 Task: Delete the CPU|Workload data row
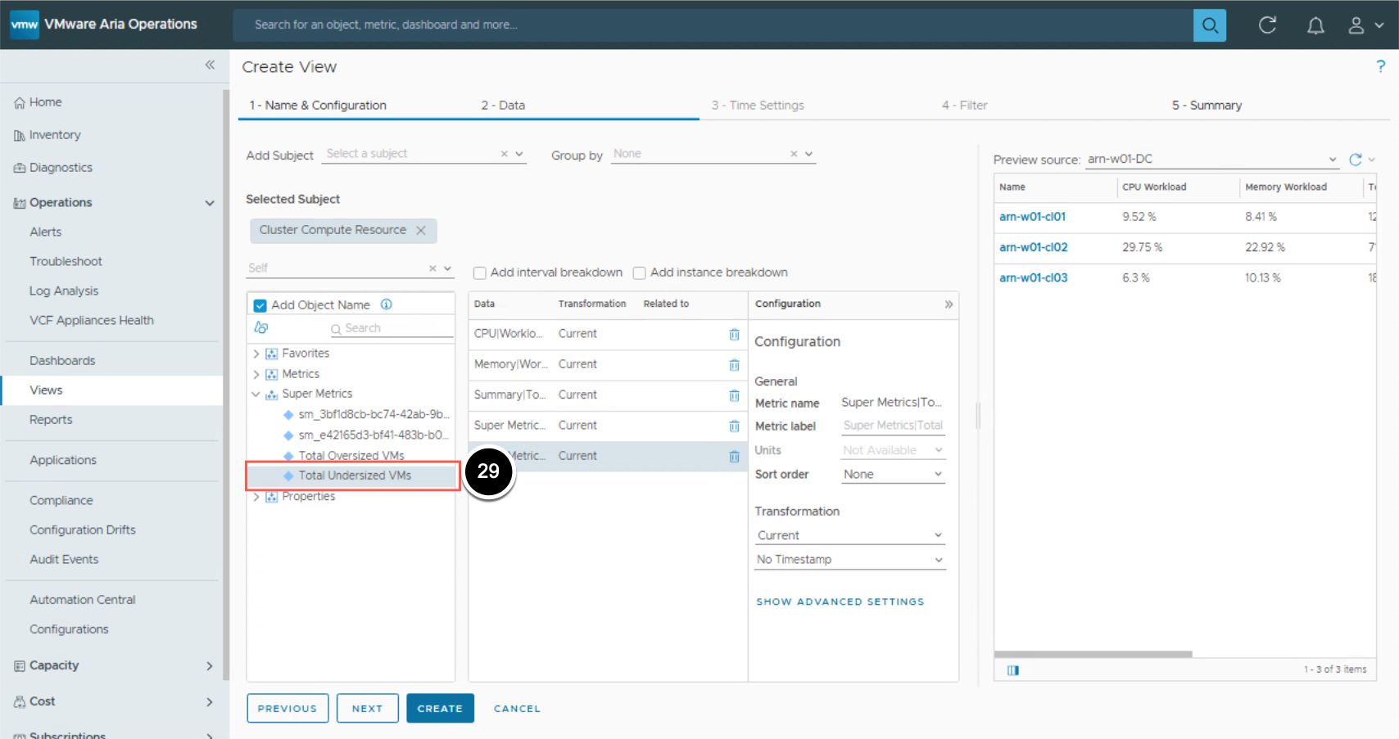tap(734, 334)
